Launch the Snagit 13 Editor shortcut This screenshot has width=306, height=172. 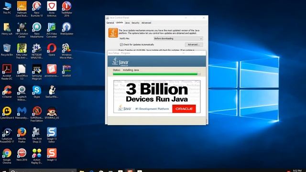click(x=52, y=135)
